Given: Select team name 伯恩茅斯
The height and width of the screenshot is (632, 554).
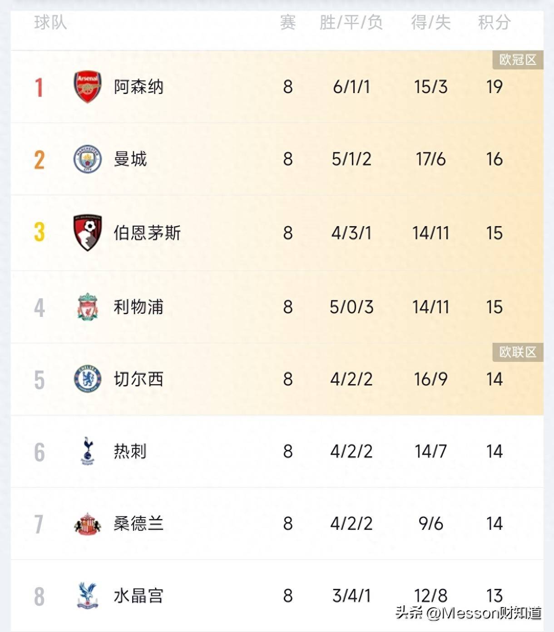Looking at the screenshot, I should coord(147,233).
